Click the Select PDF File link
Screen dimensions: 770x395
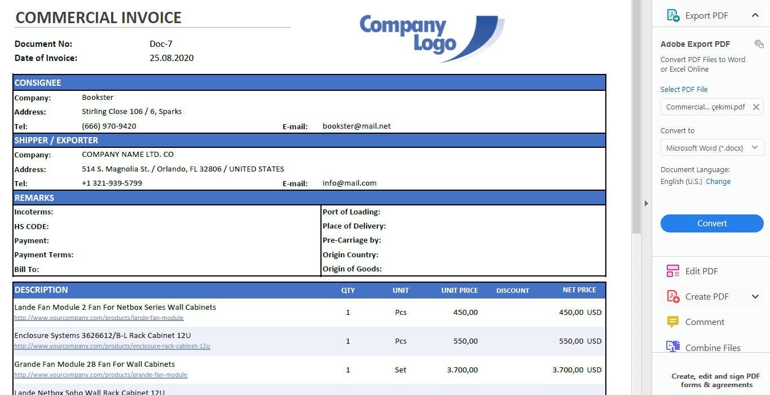684,89
